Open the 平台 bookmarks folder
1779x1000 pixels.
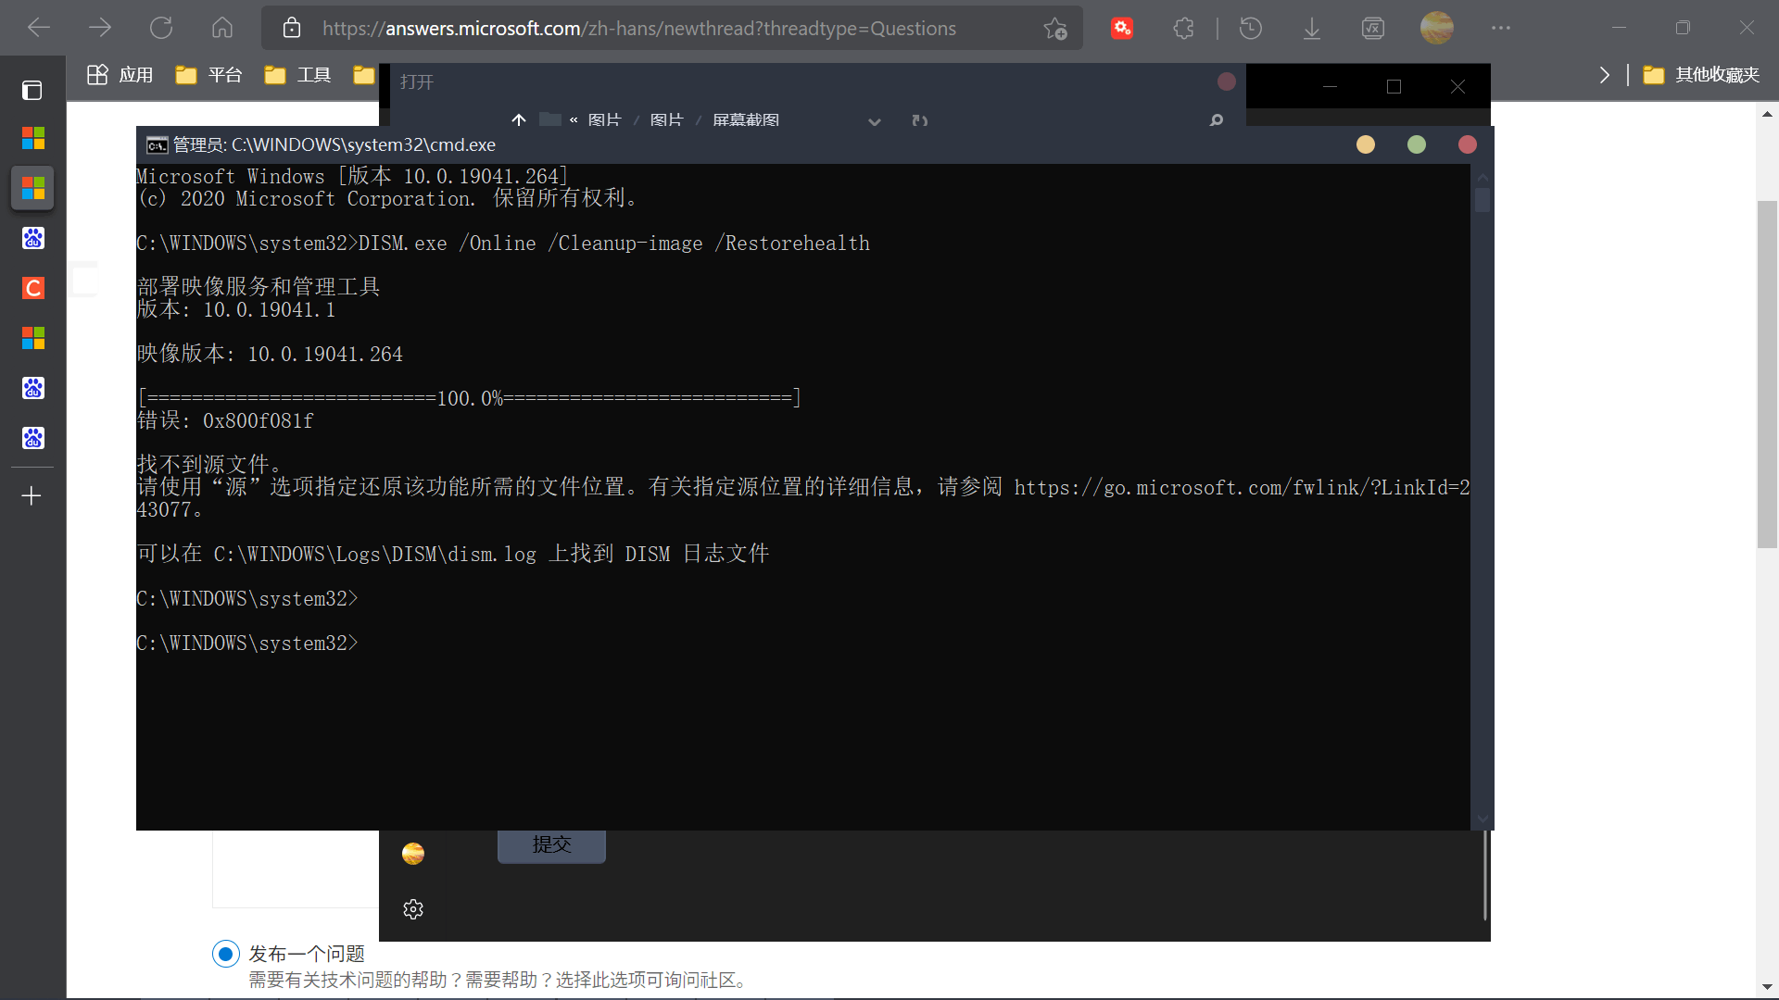coord(208,75)
